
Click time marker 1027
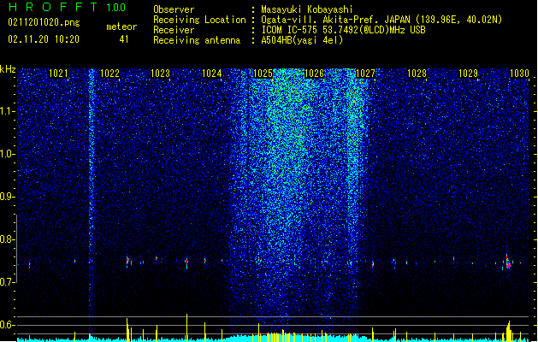point(365,74)
